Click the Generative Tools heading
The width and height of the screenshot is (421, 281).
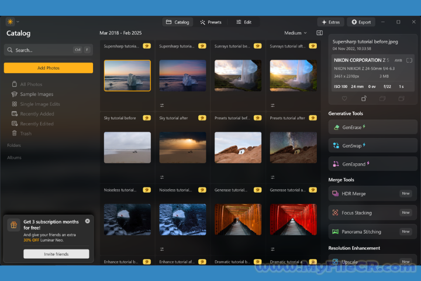pos(346,114)
